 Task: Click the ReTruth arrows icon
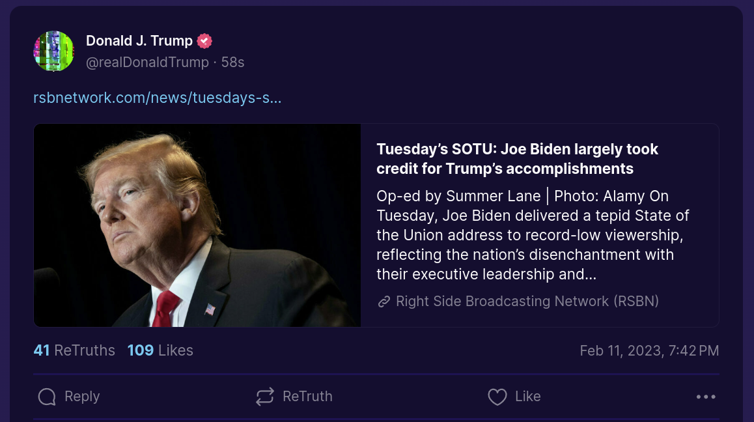(265, 397)
